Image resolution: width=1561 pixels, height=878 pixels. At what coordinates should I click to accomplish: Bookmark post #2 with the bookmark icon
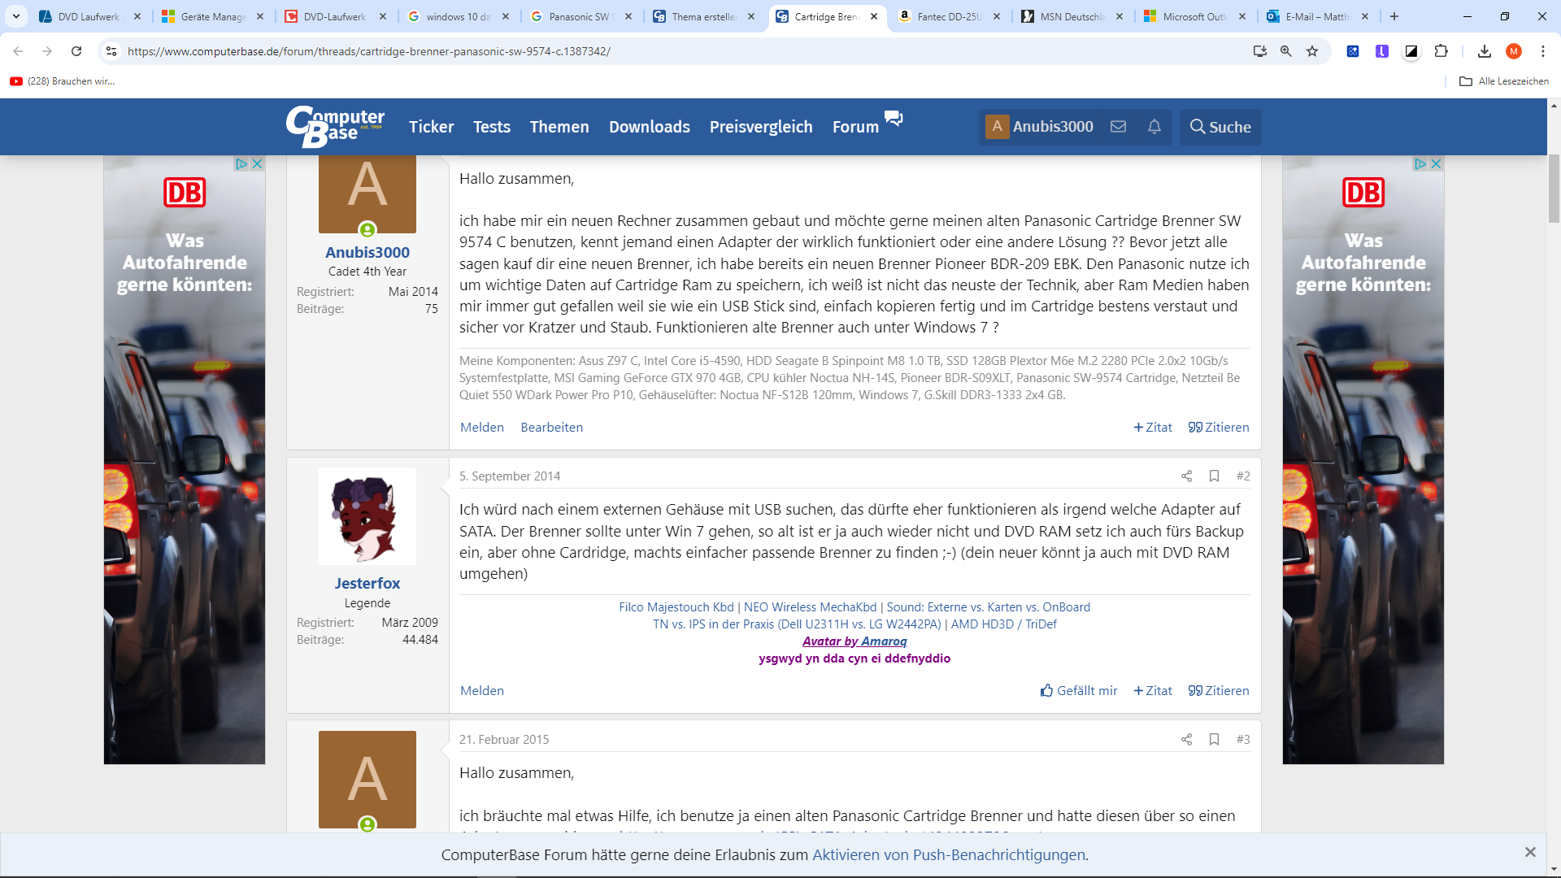[1214, 476]
